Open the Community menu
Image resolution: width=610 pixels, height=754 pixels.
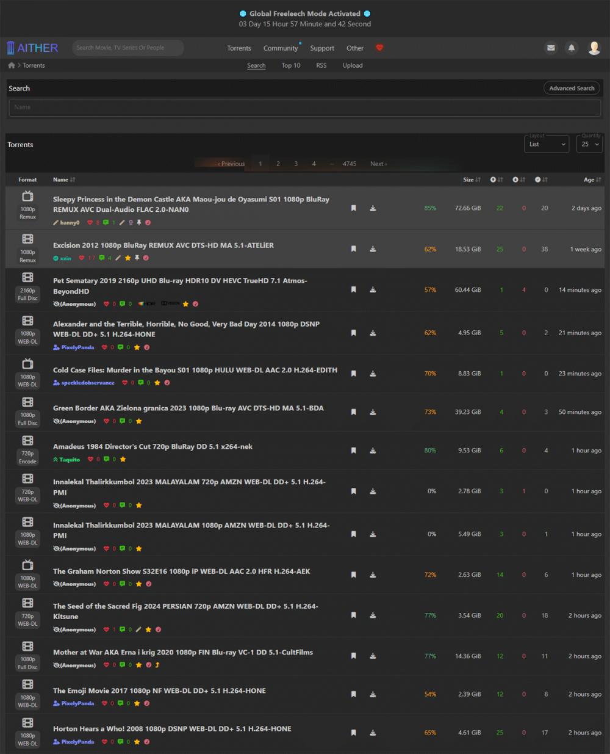pyautogui.click(x=281, y=48)
